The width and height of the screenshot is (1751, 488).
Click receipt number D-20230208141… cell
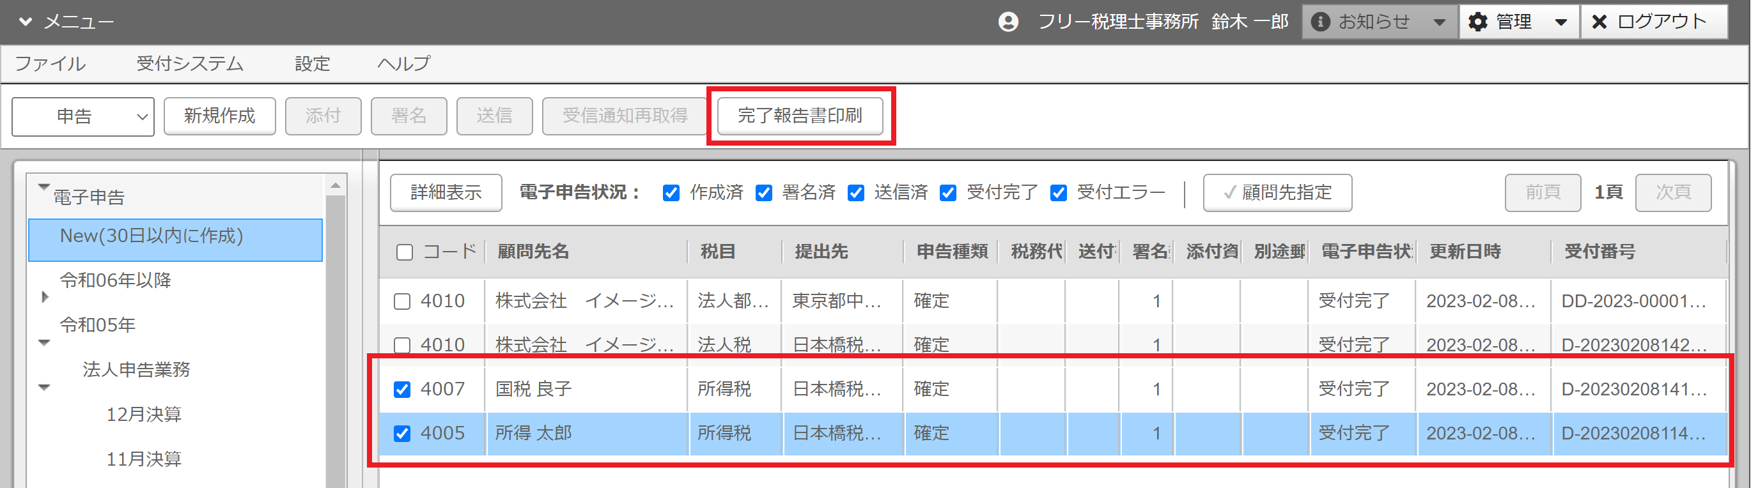point(1638,390)
